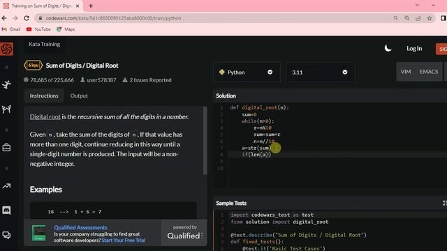The height and width of the screenshot is (251, 447).
Task: Click the 6 kyu rank badge
Action: (x=33, y=66)
